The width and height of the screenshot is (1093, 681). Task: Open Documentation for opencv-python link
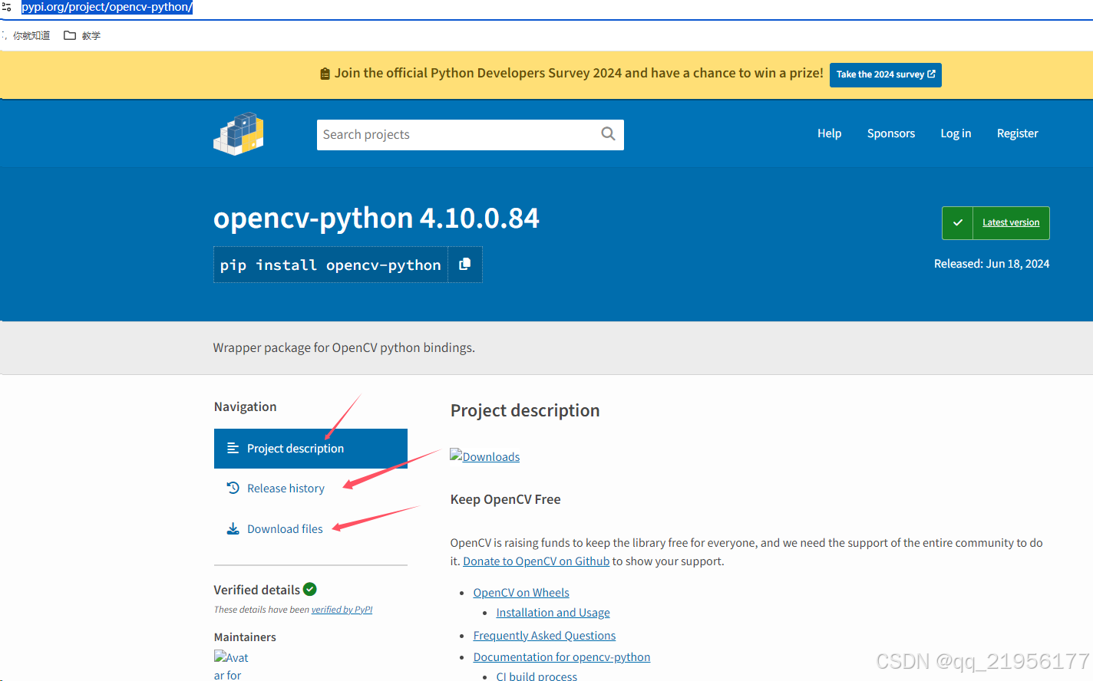pyautogui.click(x=562, y=657)
